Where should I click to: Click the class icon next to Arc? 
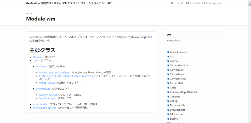tap(168, 57)
